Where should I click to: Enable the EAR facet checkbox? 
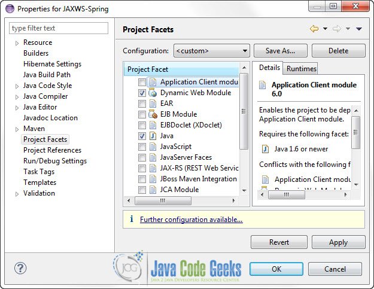[142, 104]
